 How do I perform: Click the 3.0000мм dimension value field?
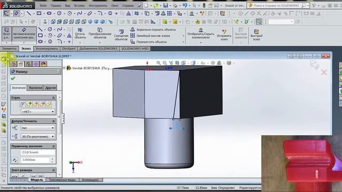[35, 160]
